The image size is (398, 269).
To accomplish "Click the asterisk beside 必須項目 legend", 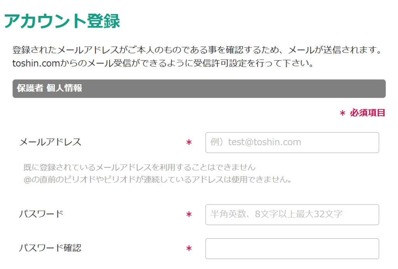I will coord(342,113).
